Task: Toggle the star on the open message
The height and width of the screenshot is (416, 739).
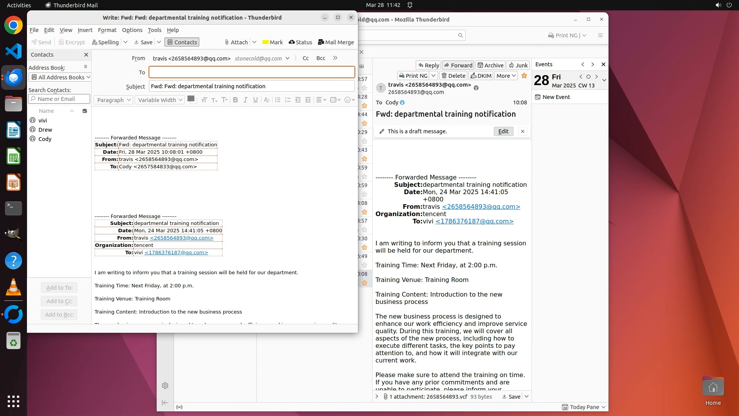Action: [x=524, y=75]
